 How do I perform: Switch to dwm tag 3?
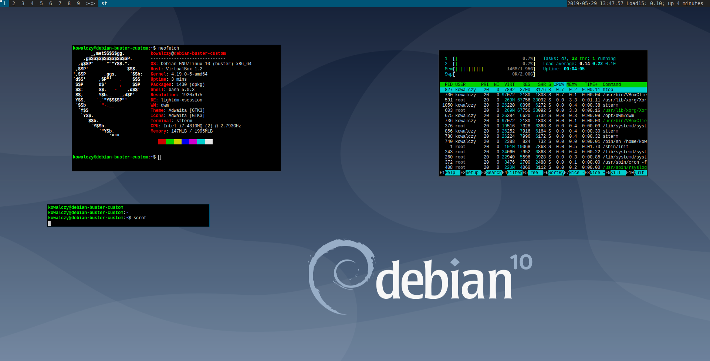coord(23,3)
